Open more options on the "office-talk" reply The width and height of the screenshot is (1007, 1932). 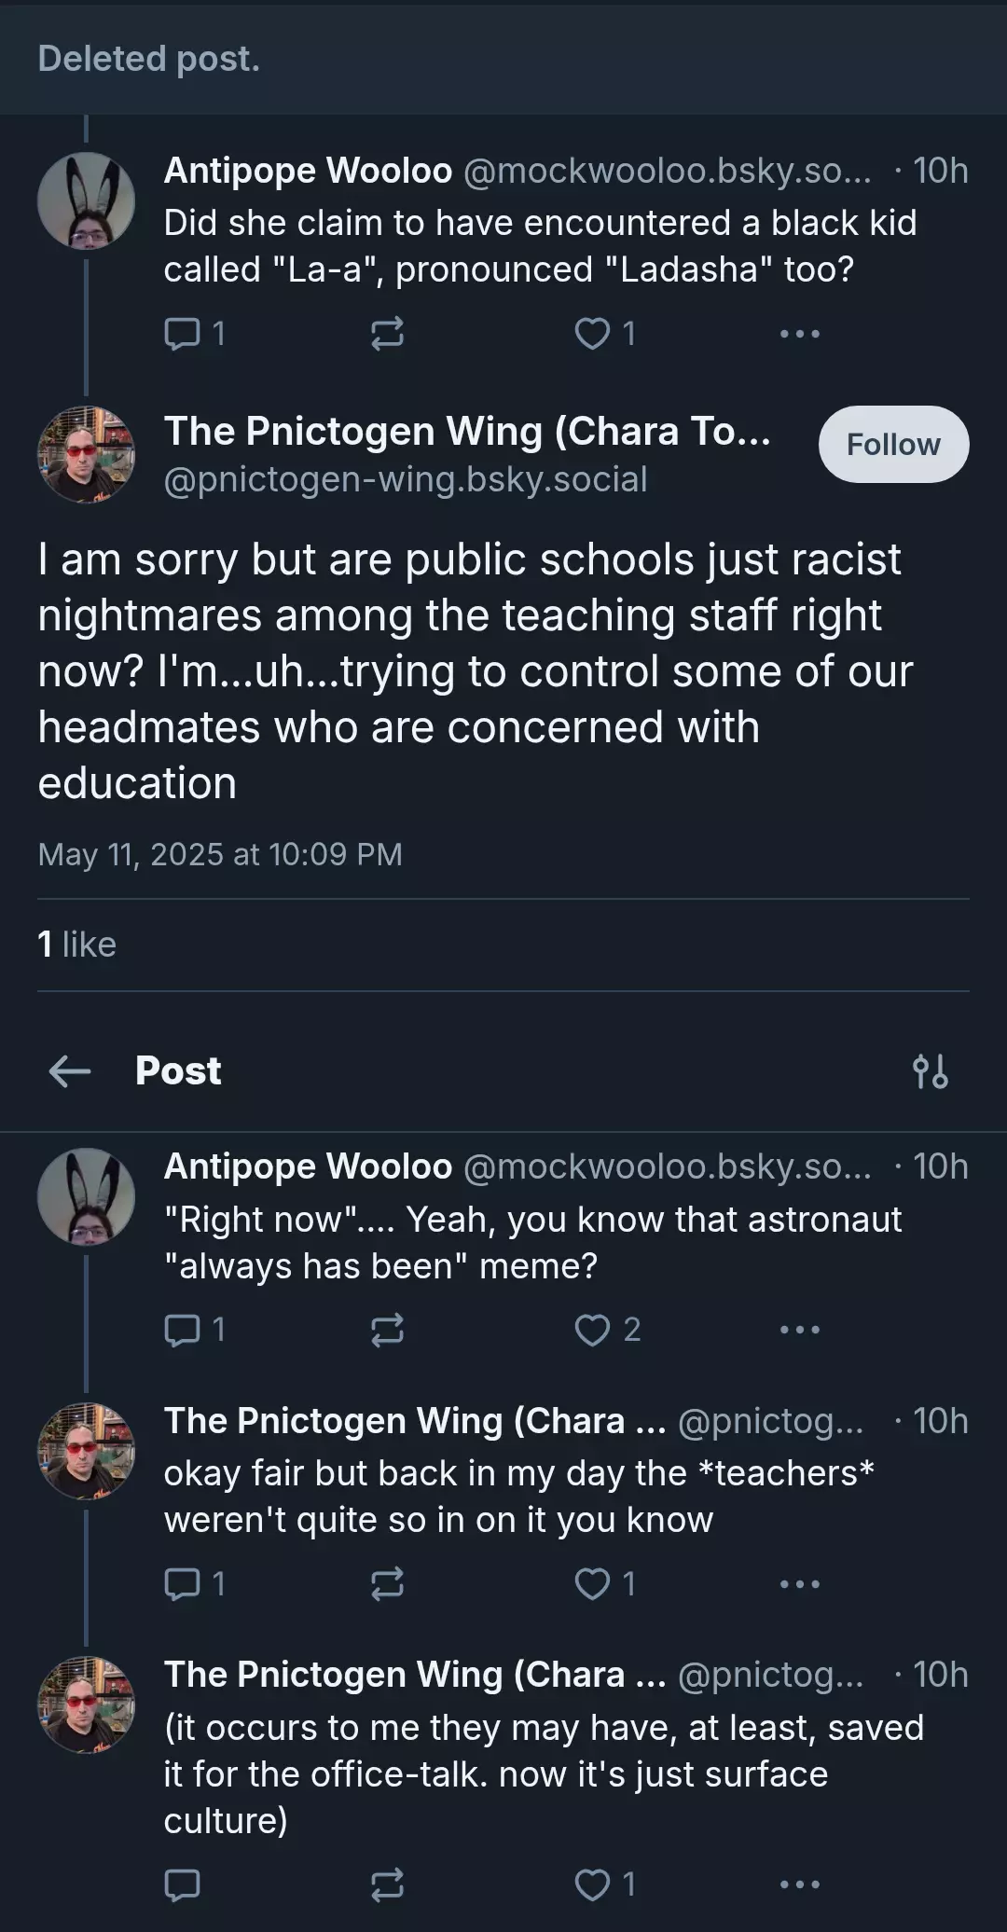(799, 1884)
